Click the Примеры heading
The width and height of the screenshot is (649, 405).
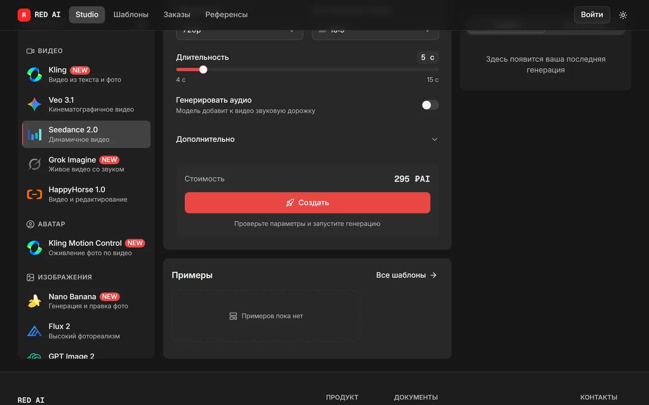coord(192,275)
